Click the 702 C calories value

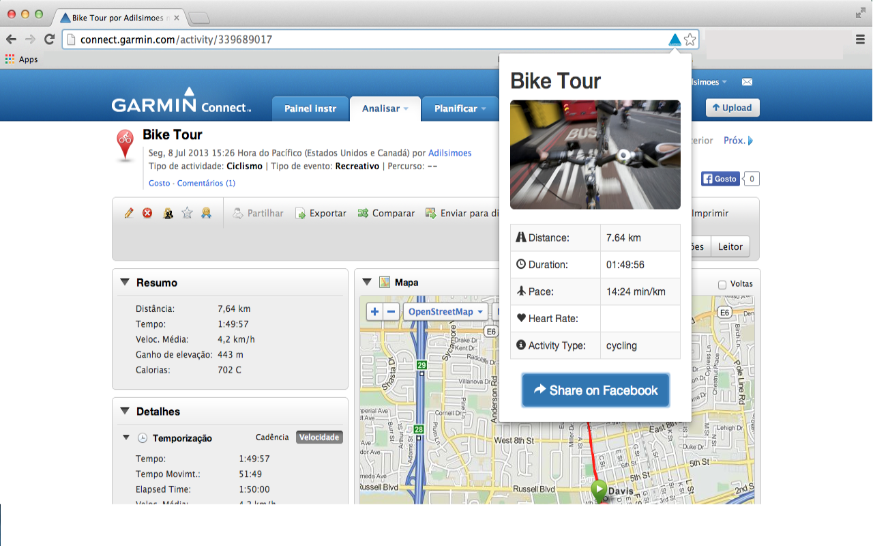[x=229, y=370]
